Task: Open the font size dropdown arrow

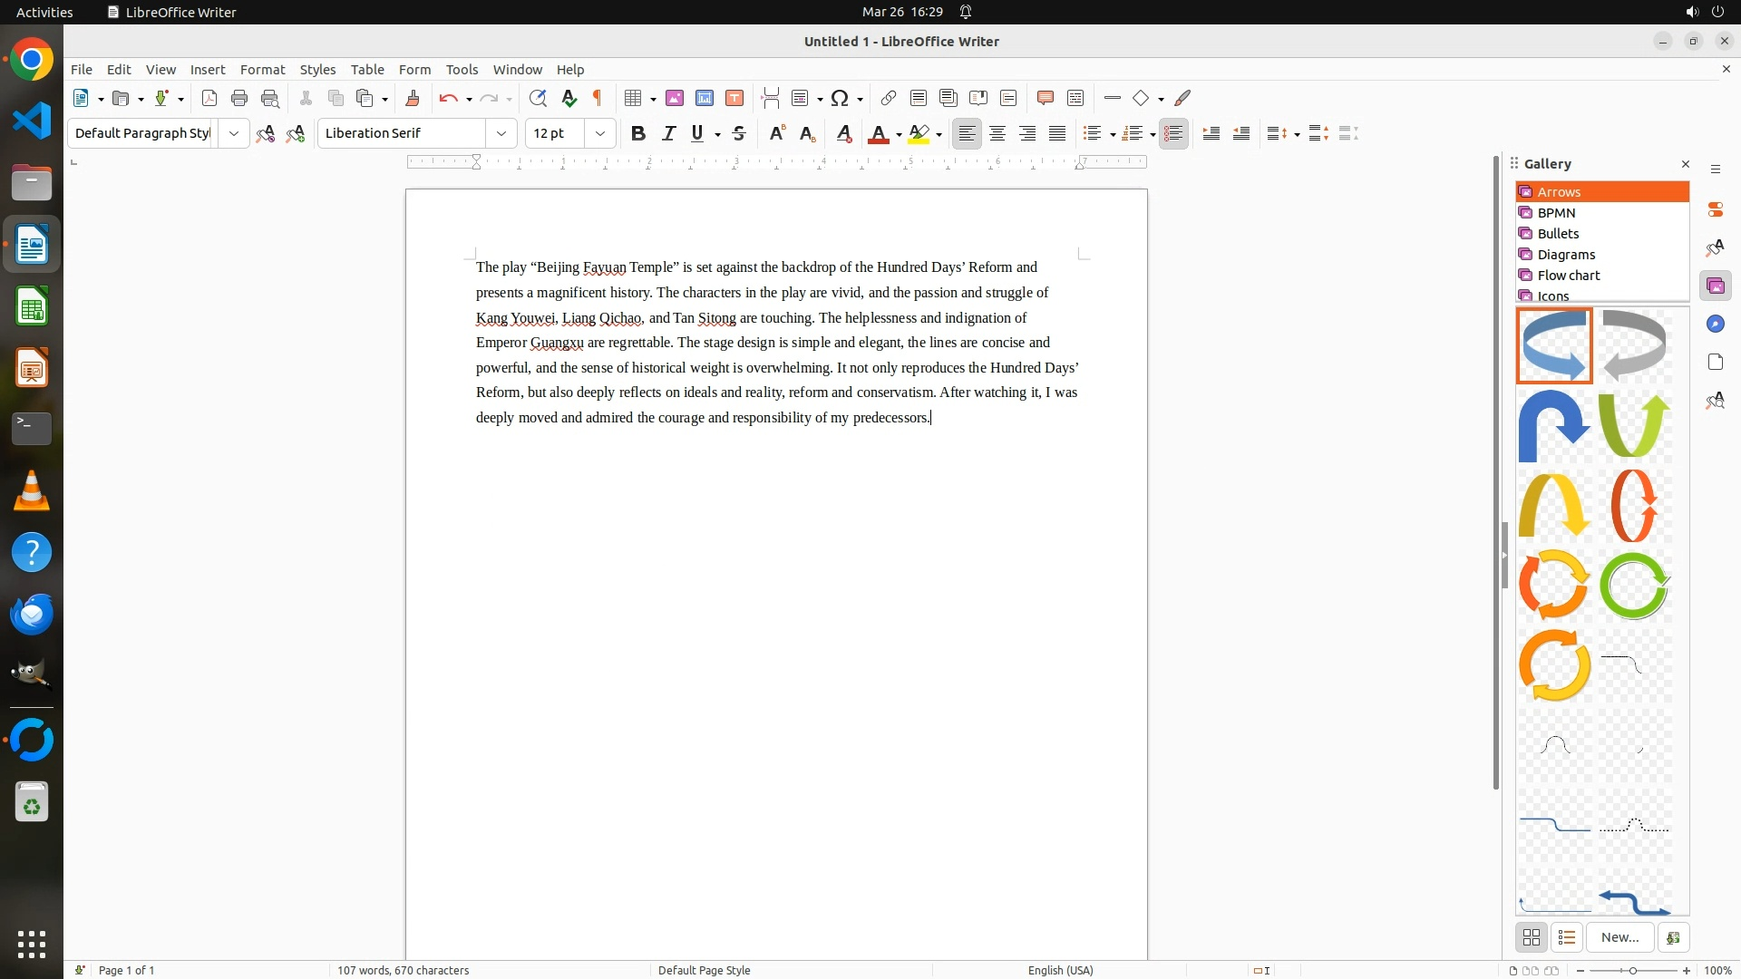Action: pyautogui.click(x=600, y=133)
